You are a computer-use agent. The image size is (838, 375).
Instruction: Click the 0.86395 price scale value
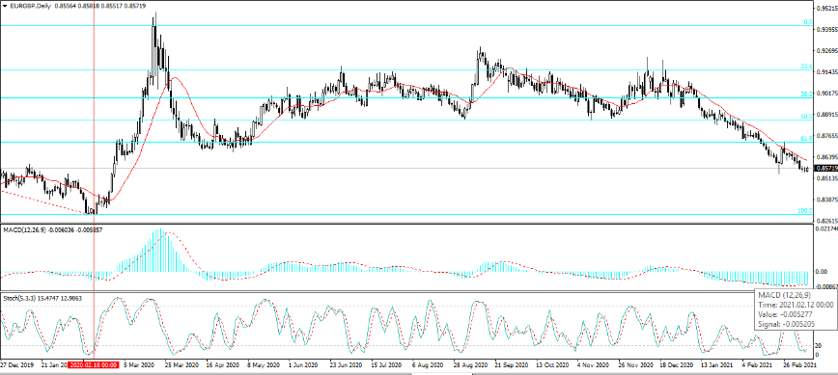coord(826,157)
